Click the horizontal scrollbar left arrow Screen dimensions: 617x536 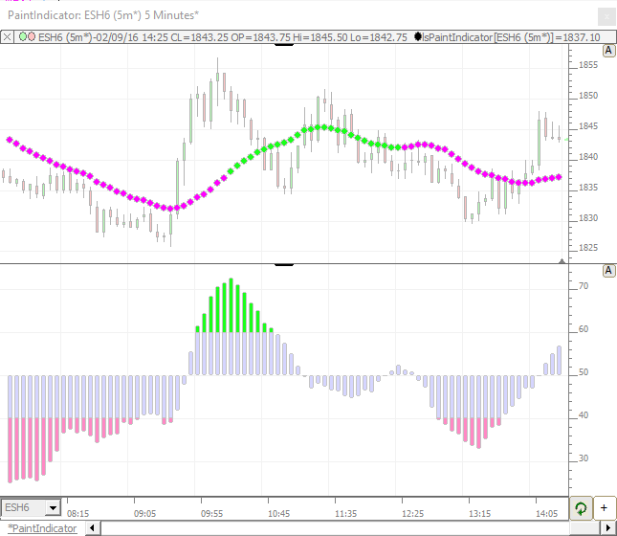click(x=93, y=528)
